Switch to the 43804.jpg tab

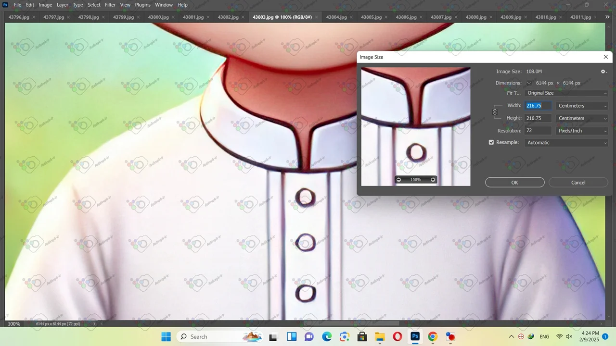[x=336, y=17]
